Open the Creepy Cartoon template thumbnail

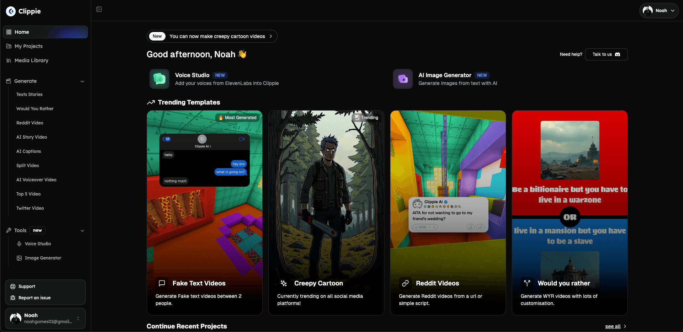326,213
